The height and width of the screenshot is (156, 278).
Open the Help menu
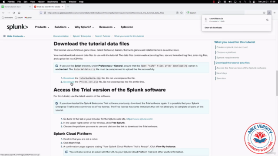(x=81, y=2)
